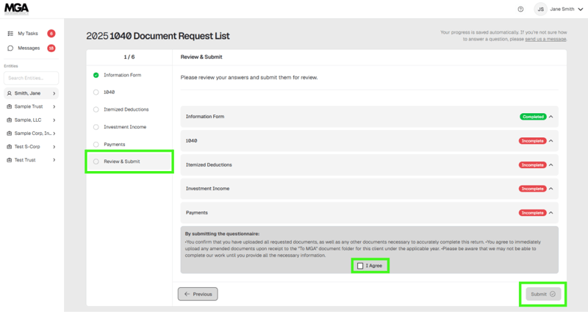Open Jane Smith account dropdown arrow
The width and height of the screenshot is (588, 312).
[x=581, y=9]
